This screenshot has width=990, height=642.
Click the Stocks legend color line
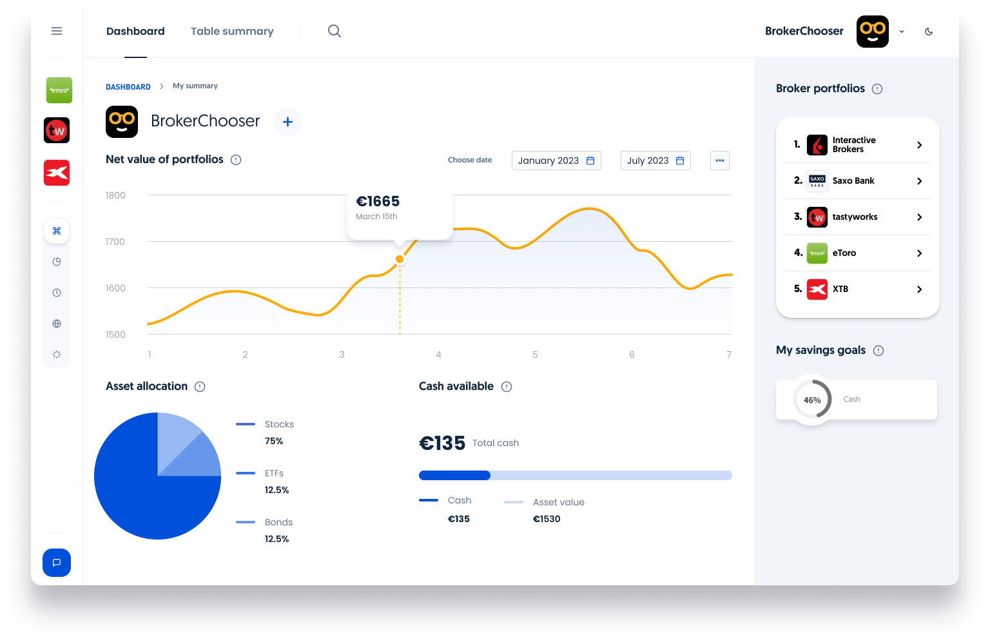point(246,424)
